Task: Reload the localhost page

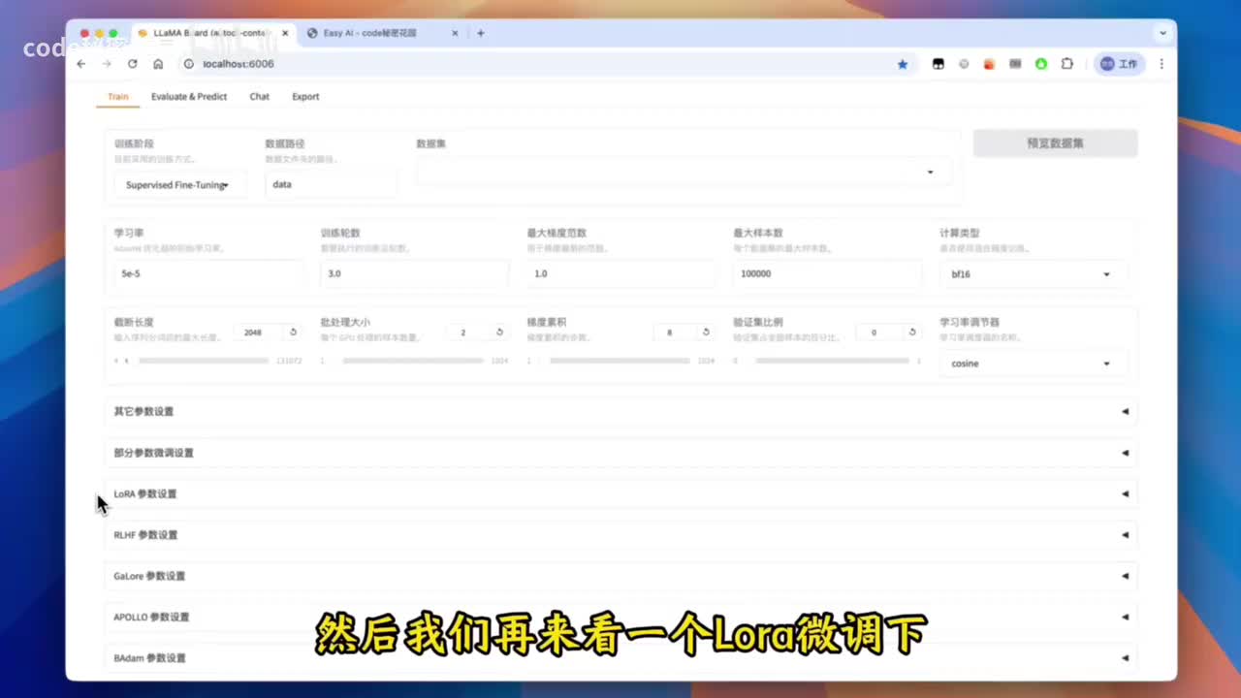Action: click(133, 64)
